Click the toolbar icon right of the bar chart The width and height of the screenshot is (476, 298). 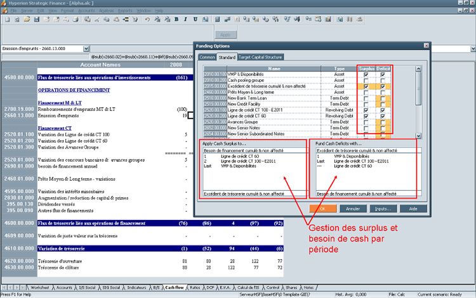[x=340, y=20]
